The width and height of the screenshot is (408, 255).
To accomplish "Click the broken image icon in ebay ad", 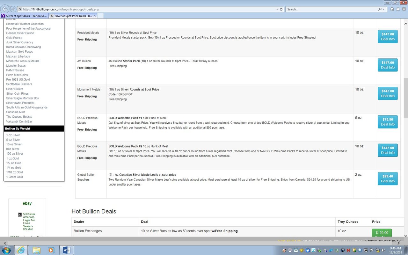I will pyautogui.click(x=20, y=215).
